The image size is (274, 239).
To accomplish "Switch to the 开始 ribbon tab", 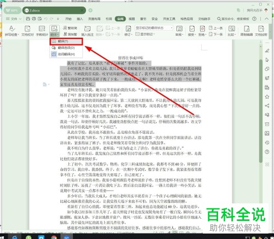I will click(68, 19).
